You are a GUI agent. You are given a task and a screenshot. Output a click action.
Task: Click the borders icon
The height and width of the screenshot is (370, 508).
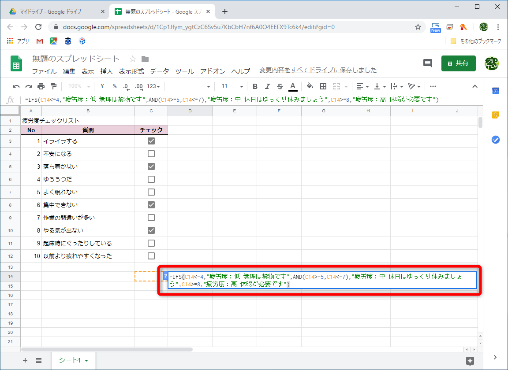(x=323, y=86)
